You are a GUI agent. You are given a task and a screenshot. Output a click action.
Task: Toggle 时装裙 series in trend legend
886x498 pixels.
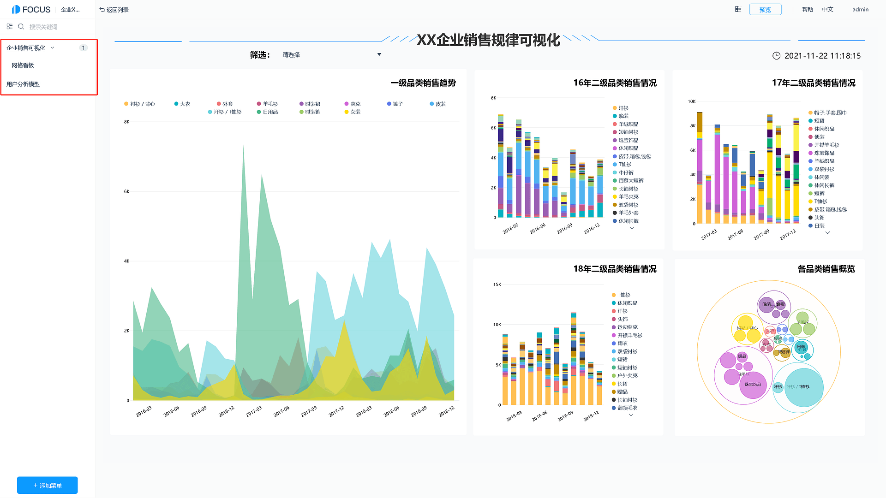point(310,104)
